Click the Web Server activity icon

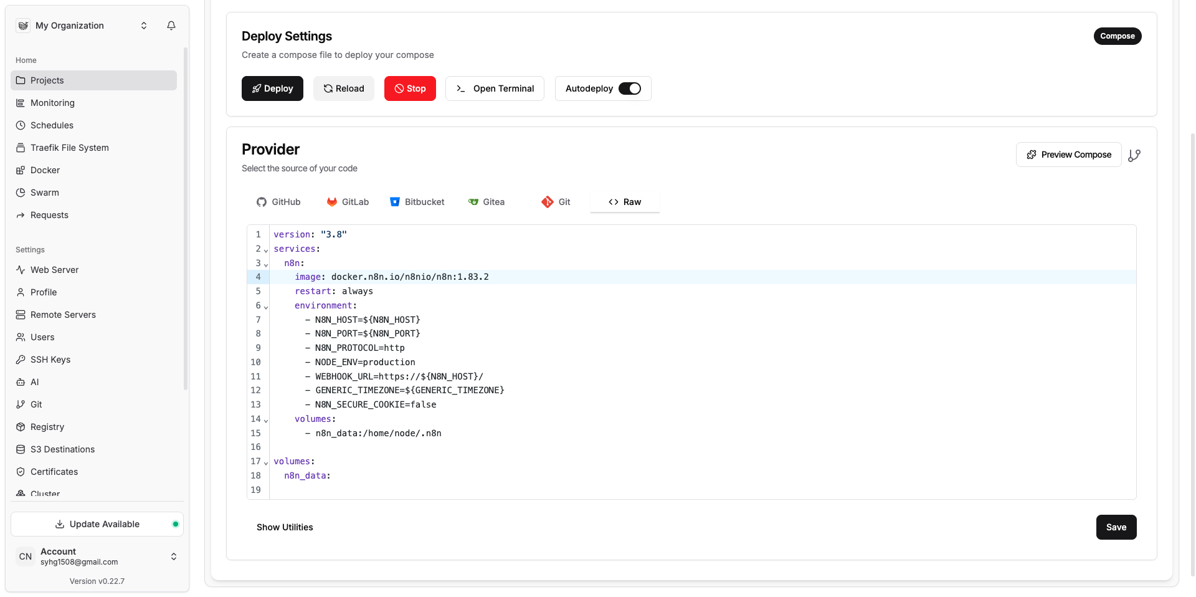[x=21, y=270]
